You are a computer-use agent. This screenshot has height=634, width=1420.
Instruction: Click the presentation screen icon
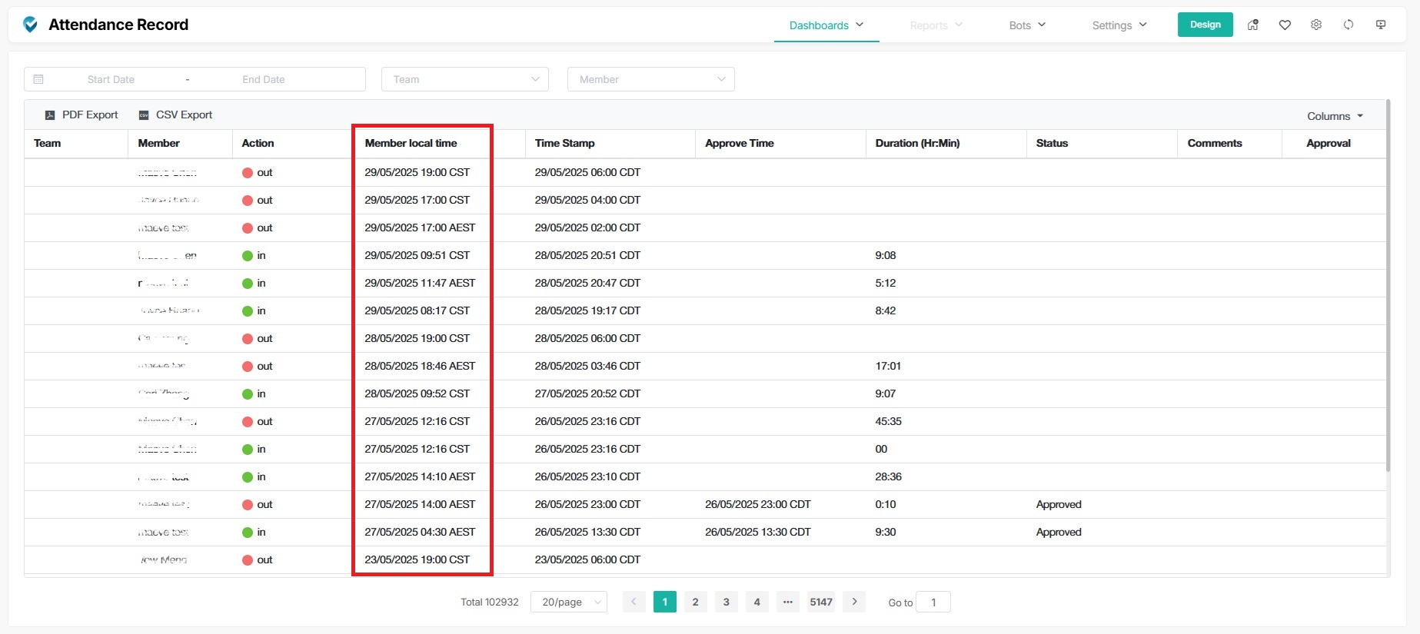(1381, 25)
